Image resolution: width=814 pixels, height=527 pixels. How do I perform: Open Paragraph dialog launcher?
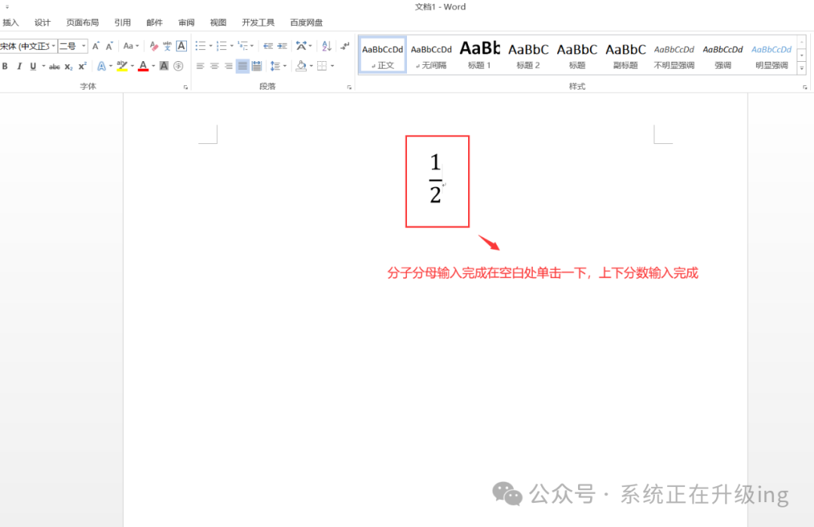350,87
